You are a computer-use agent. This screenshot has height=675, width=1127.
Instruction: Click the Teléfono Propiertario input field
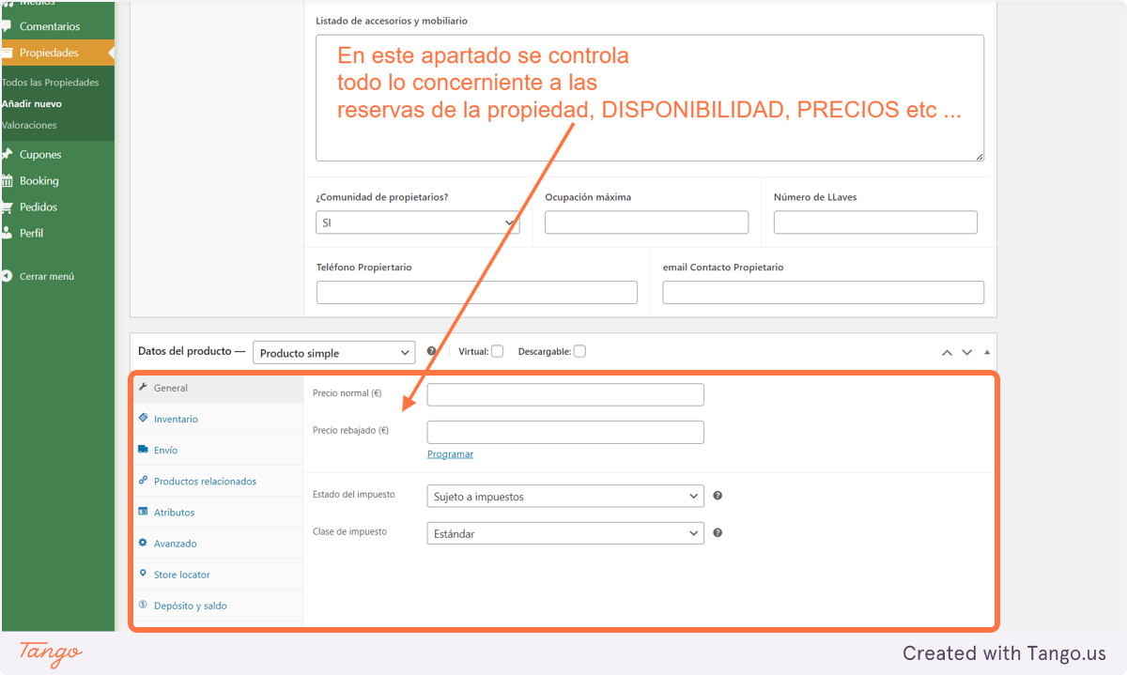pyautogui.click(x=477, y=293)
